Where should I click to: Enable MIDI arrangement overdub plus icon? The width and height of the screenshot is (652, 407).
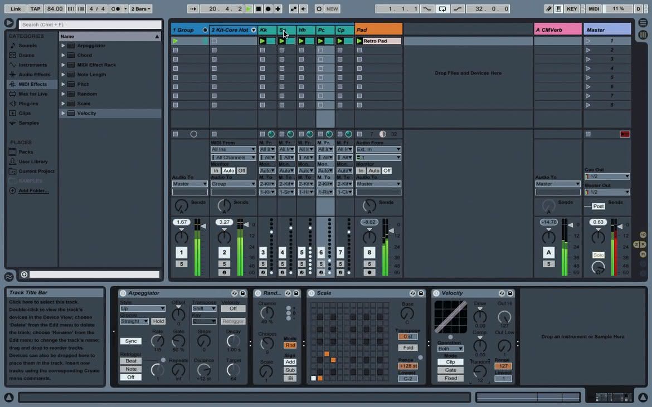278,9
